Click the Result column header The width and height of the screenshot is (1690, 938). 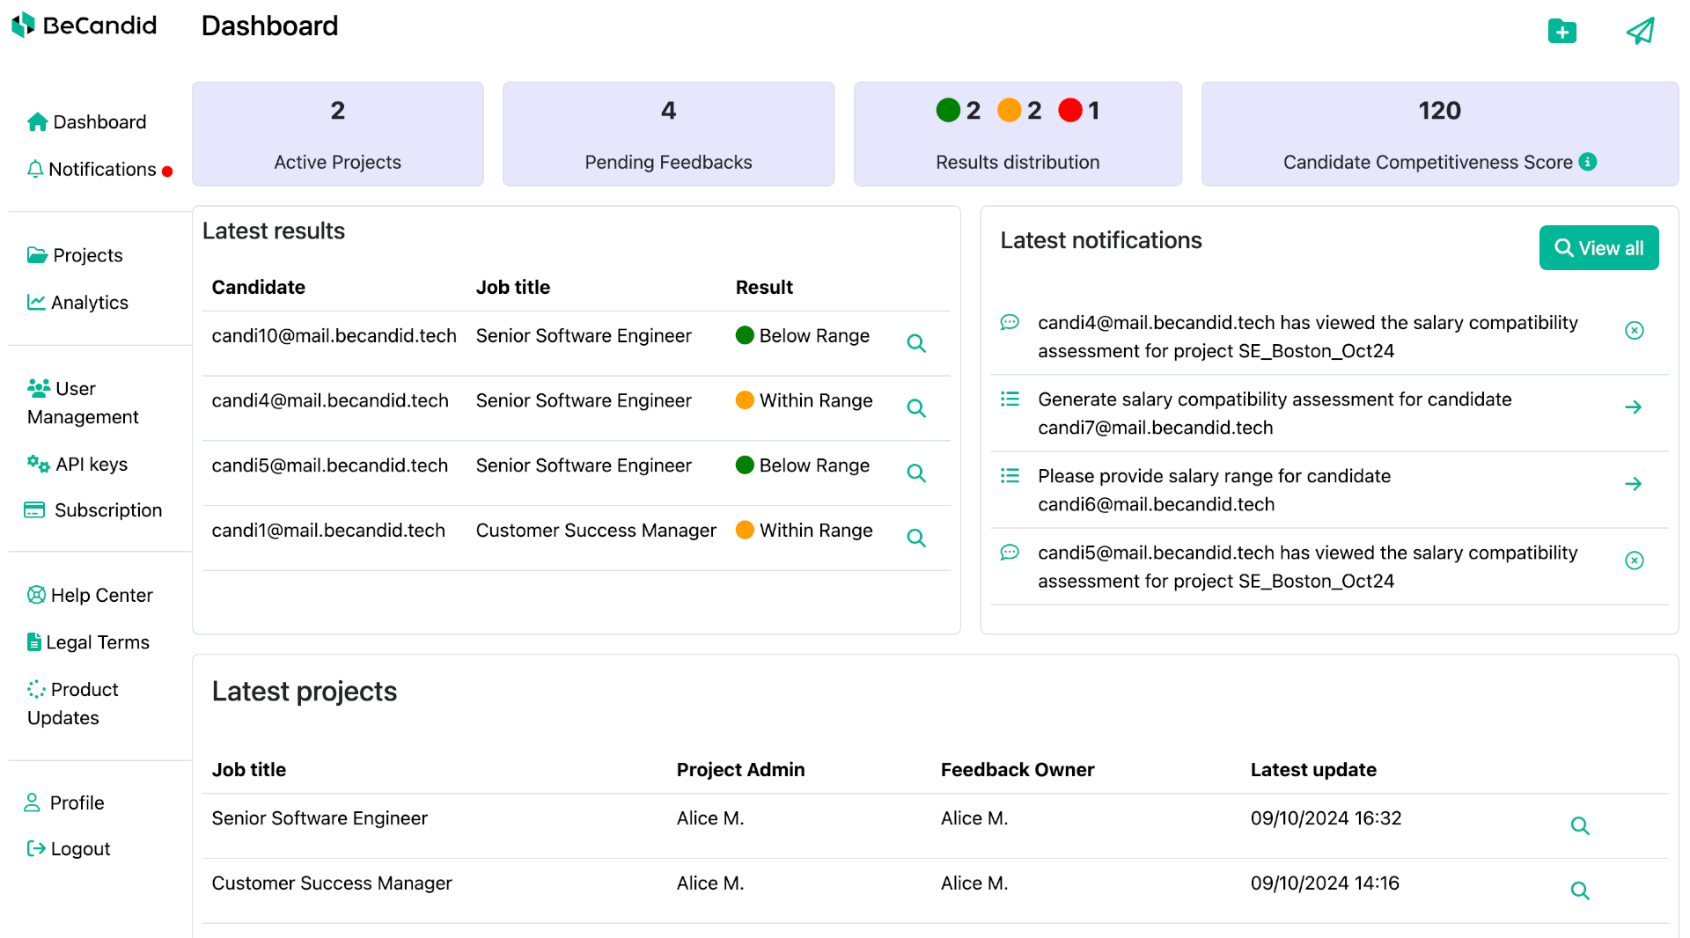tap(764, 287)
